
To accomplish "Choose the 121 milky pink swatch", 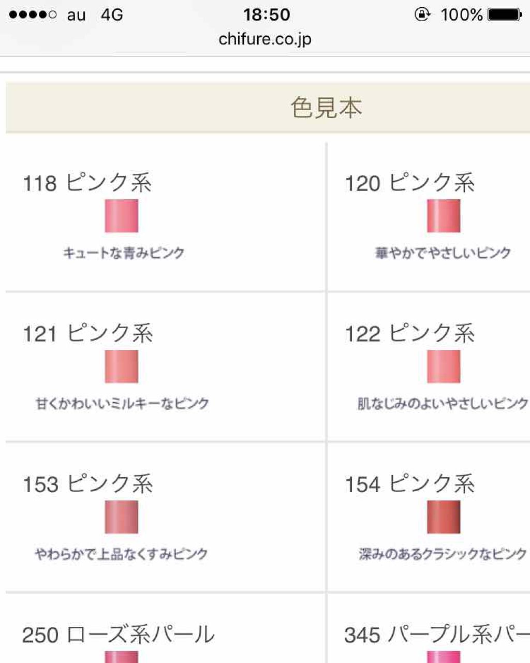I will click(122, 366).
